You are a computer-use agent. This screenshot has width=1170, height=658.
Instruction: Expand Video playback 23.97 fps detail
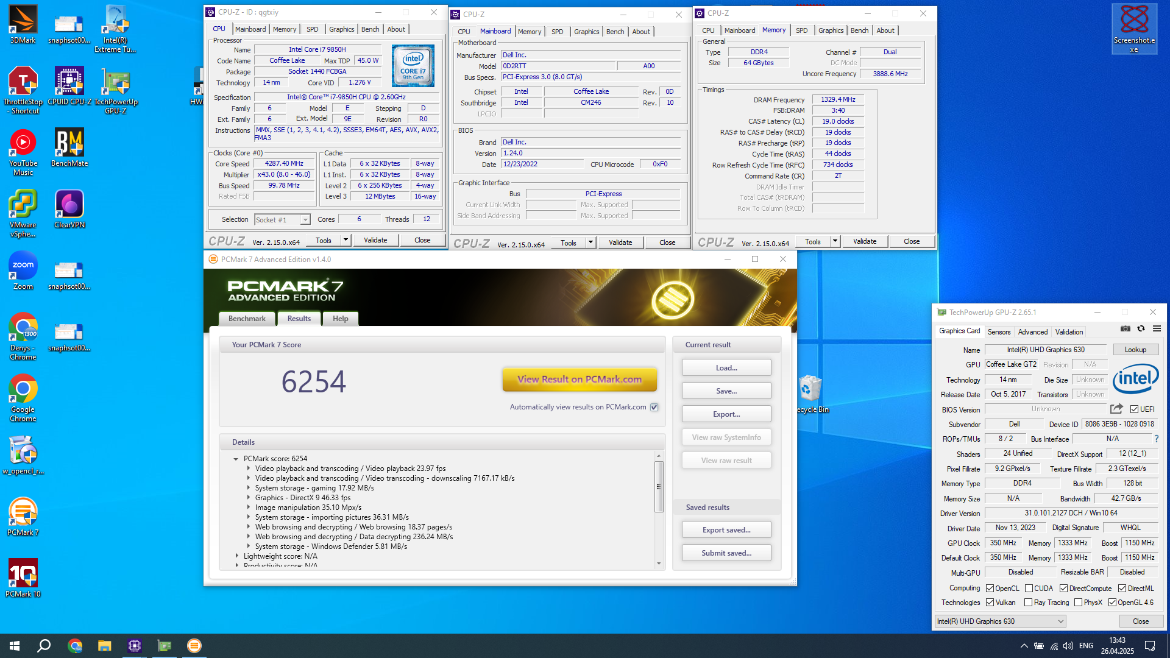pos(249,469)
